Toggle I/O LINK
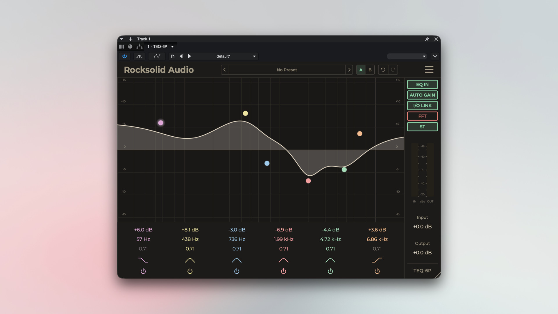 pos(422,106)
